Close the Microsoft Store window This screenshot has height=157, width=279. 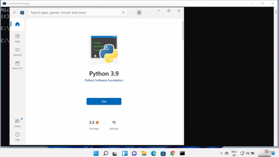click(179, 11)
